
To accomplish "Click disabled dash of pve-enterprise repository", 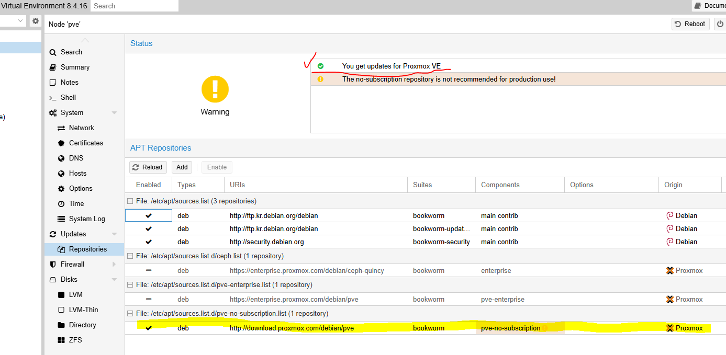I will pos(149,299).
